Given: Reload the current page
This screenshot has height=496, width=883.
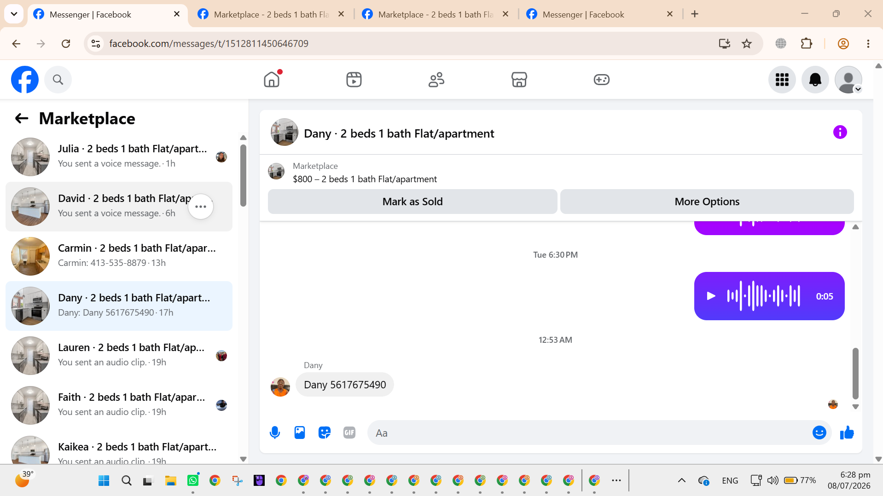Looking at the screenshot, I should pos(66,44).
